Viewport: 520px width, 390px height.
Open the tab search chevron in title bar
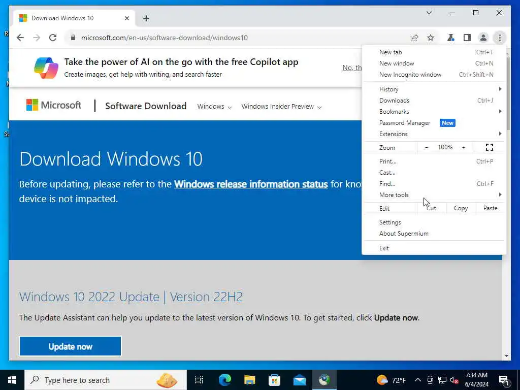click(429, 13)
